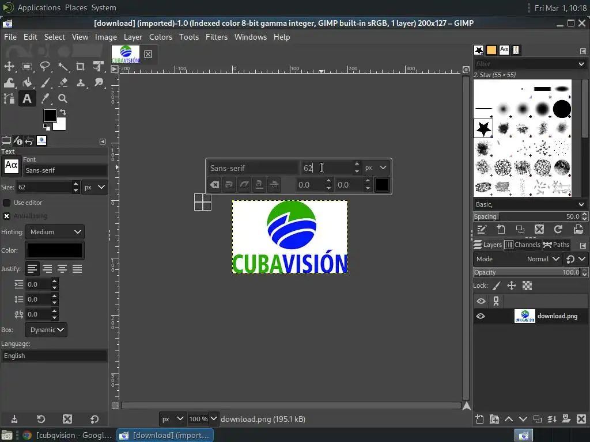Select the Bucket Fill tool
The height and width of the screenshot is (442, 590).
click(27, 83)
